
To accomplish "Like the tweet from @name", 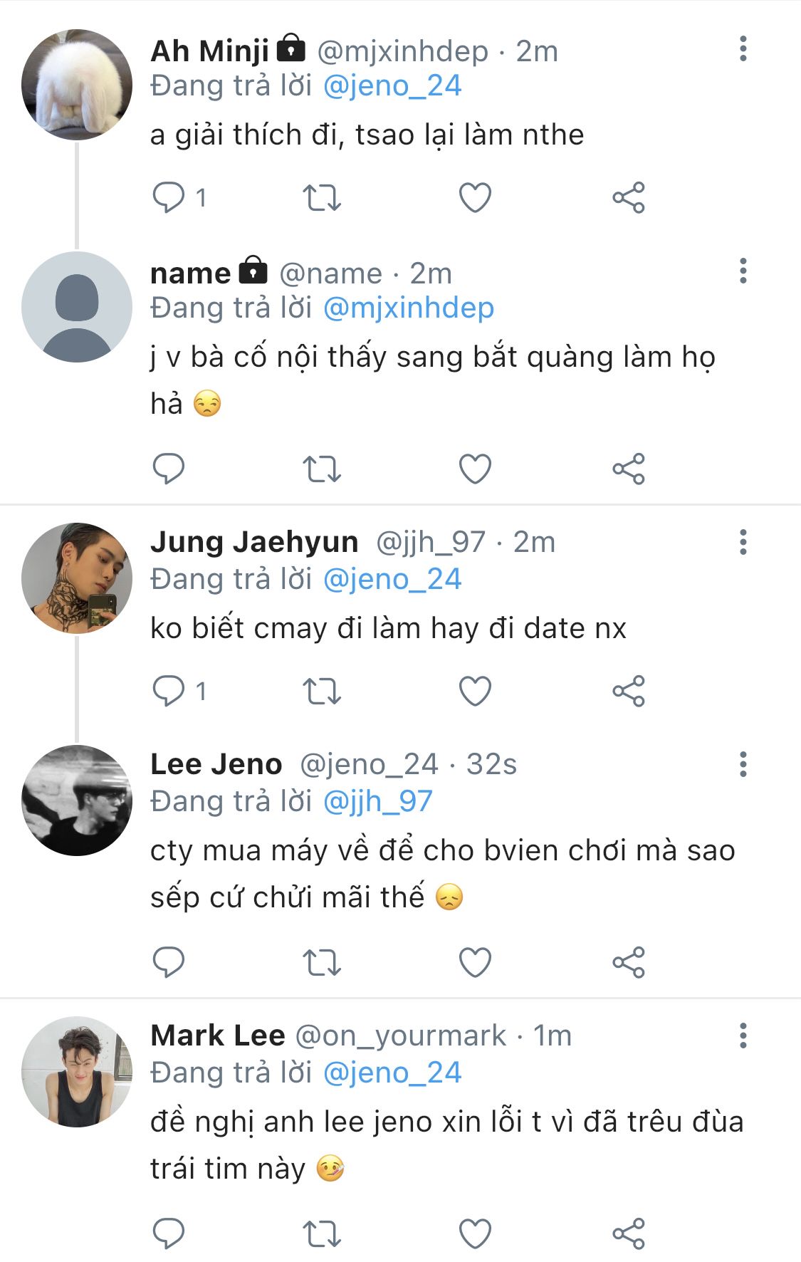I will click(x=475, y=469).
